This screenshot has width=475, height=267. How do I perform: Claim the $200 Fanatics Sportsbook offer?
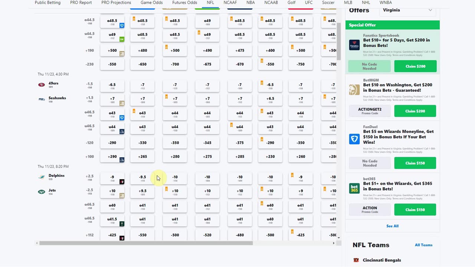click(415, 66)
